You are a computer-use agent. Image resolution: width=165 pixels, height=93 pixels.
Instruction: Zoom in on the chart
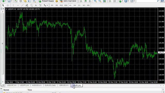click(95, 1)
